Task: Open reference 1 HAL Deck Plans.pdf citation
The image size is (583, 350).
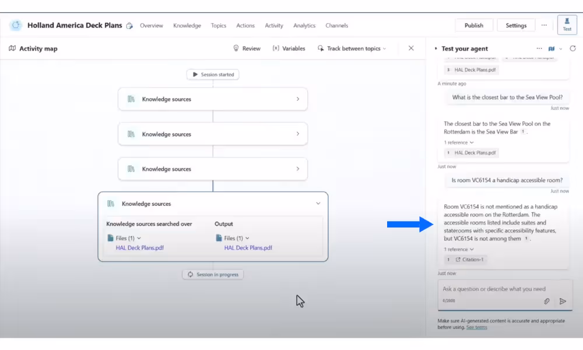Action: pos(472,153)
